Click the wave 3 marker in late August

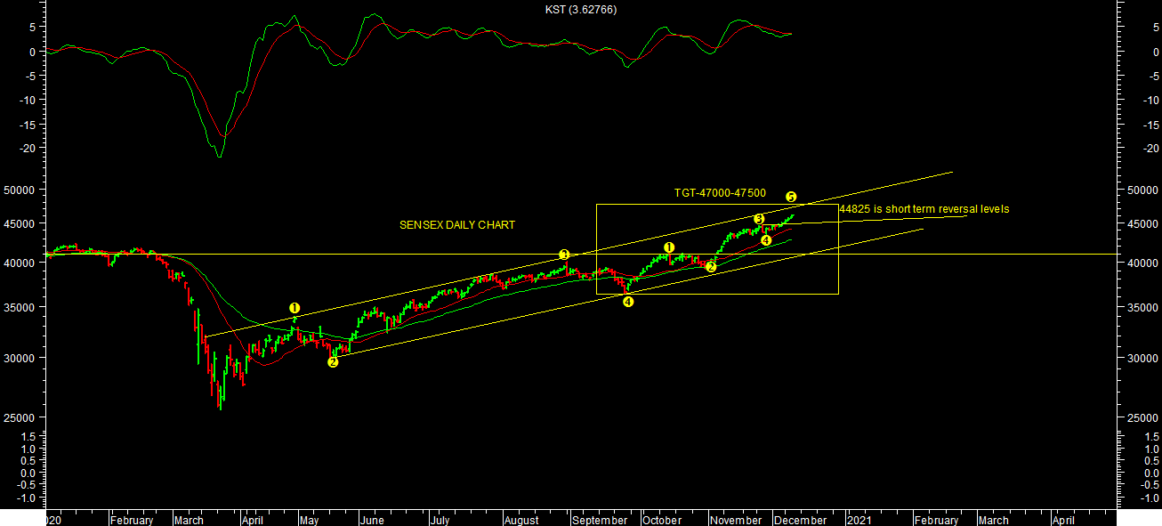coord(564,255)
